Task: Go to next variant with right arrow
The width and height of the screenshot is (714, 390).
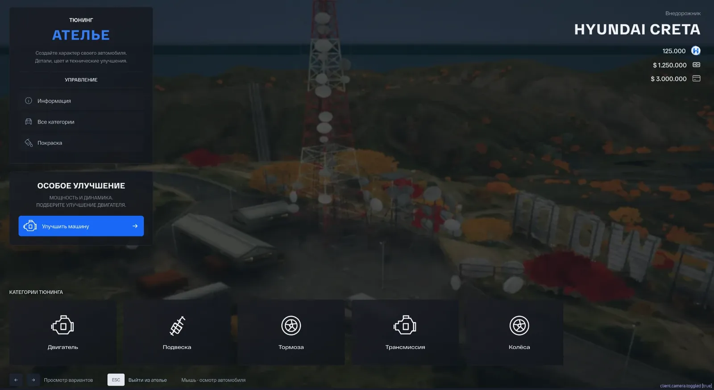Action: tap(33, 380)
